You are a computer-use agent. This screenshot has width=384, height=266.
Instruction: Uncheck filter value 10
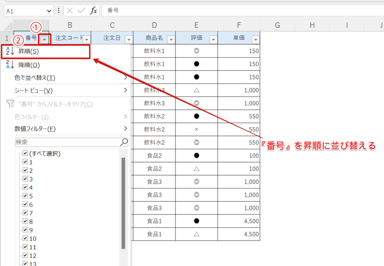25,238
